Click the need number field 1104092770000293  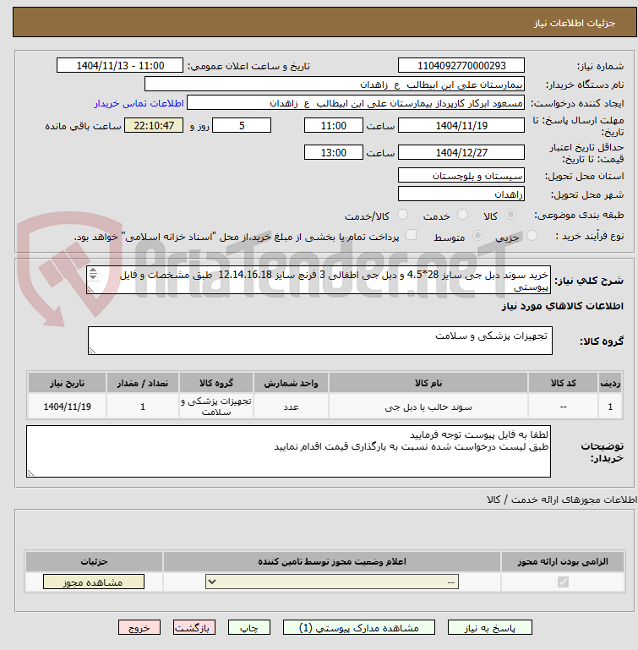tap(461, 65)
